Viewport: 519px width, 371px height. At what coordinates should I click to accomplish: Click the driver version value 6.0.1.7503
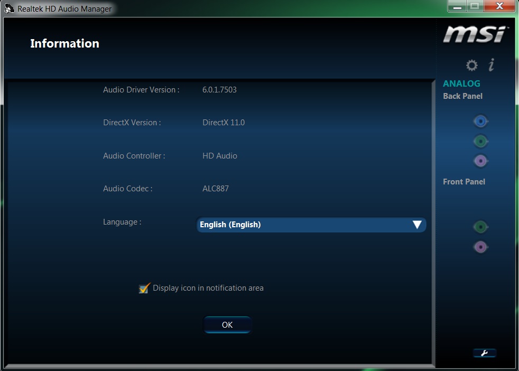tap(219, 90)
